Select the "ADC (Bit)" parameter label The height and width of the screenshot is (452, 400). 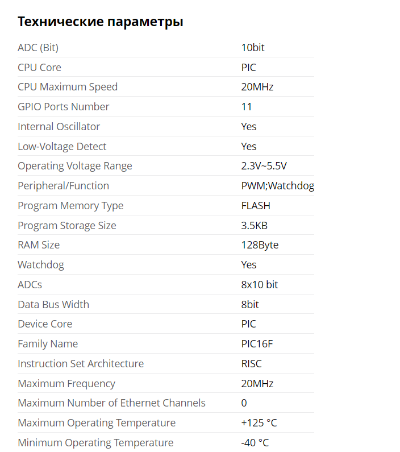click(x=38, y=48)
